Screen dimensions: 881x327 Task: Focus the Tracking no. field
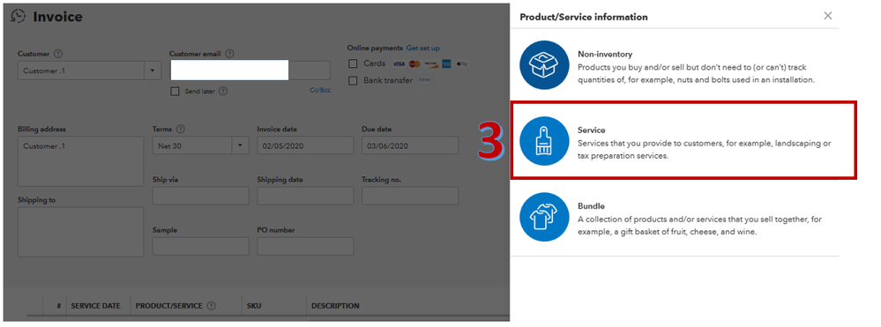coord(410,196)
